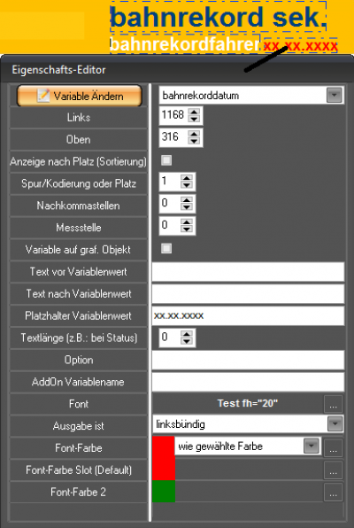Tick the Variable auf graf. Objekt checkbox
Viewport: 354px width, 528px height.
166,249
